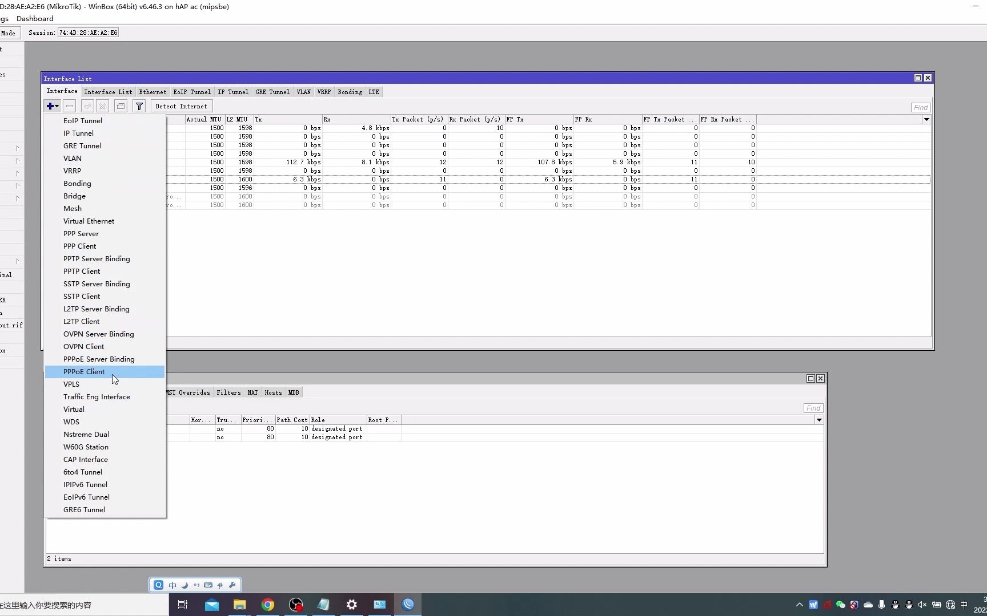The image size is (987, 616).
Task: Select VLAN from the add menu
Action: [105, 159]
